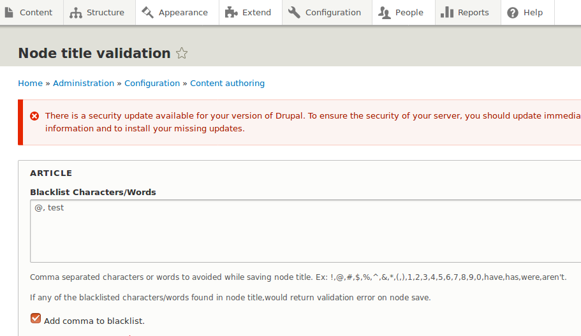Add page to shortcuts with star icon
Image resolution: width=581 pixels, height=336 pixels.
(182, 54)
